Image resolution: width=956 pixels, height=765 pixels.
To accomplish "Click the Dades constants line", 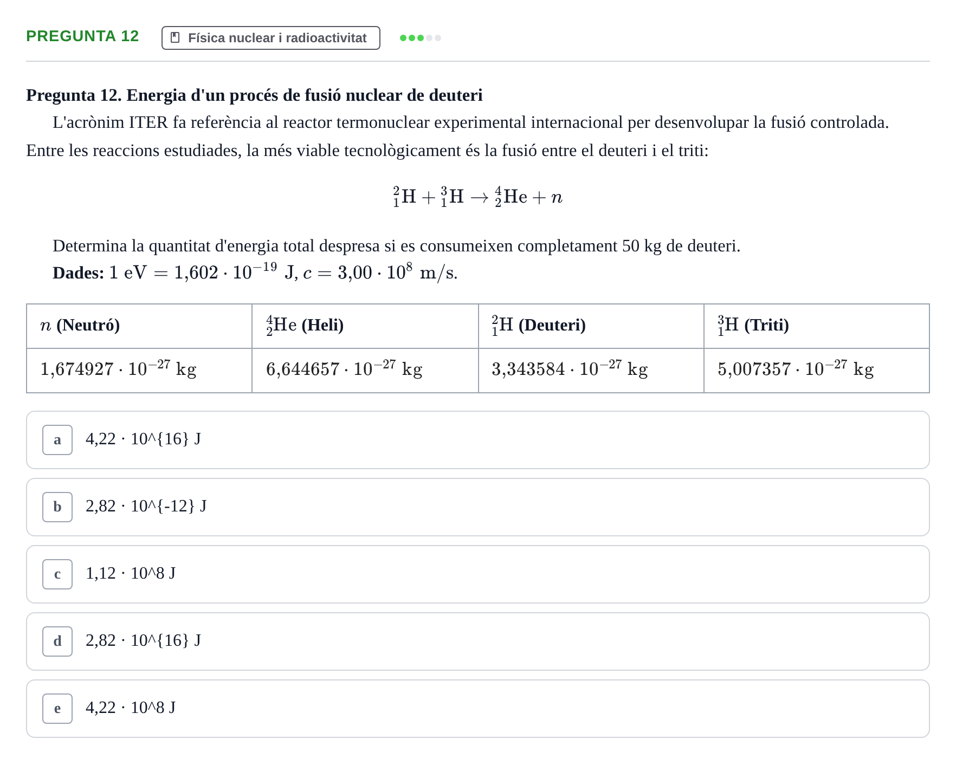I will point(255,272).
